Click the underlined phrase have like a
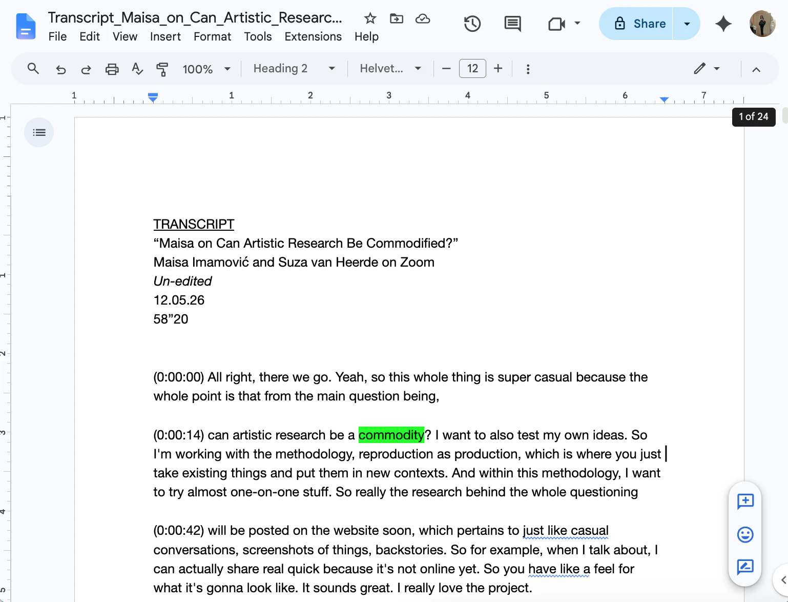The image size is (788, 602). pyautogui.click(x=559, y=569)
